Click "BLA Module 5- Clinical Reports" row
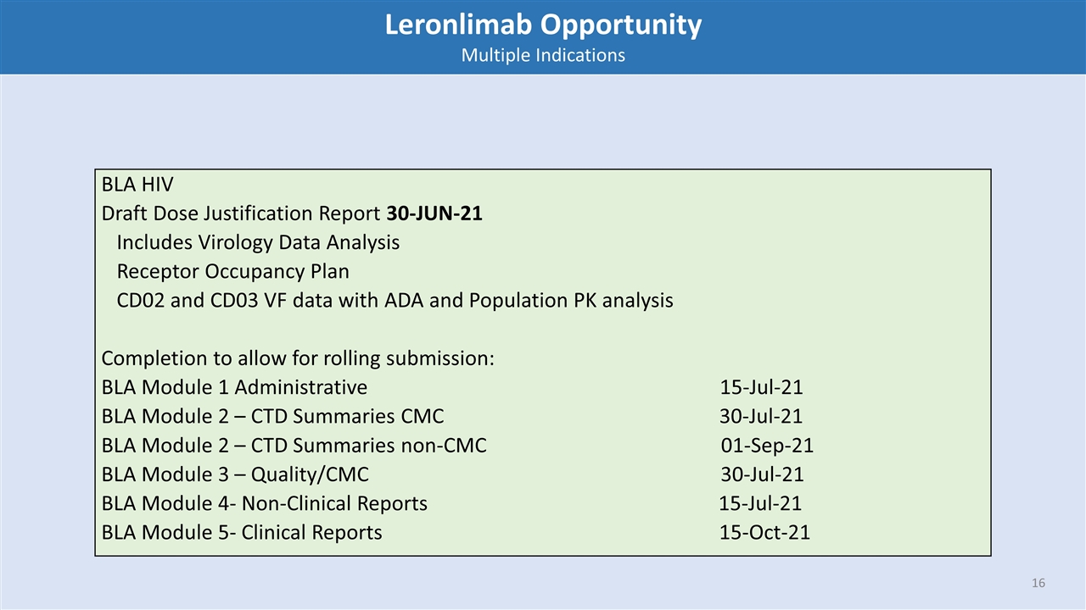 click(242, 532)
